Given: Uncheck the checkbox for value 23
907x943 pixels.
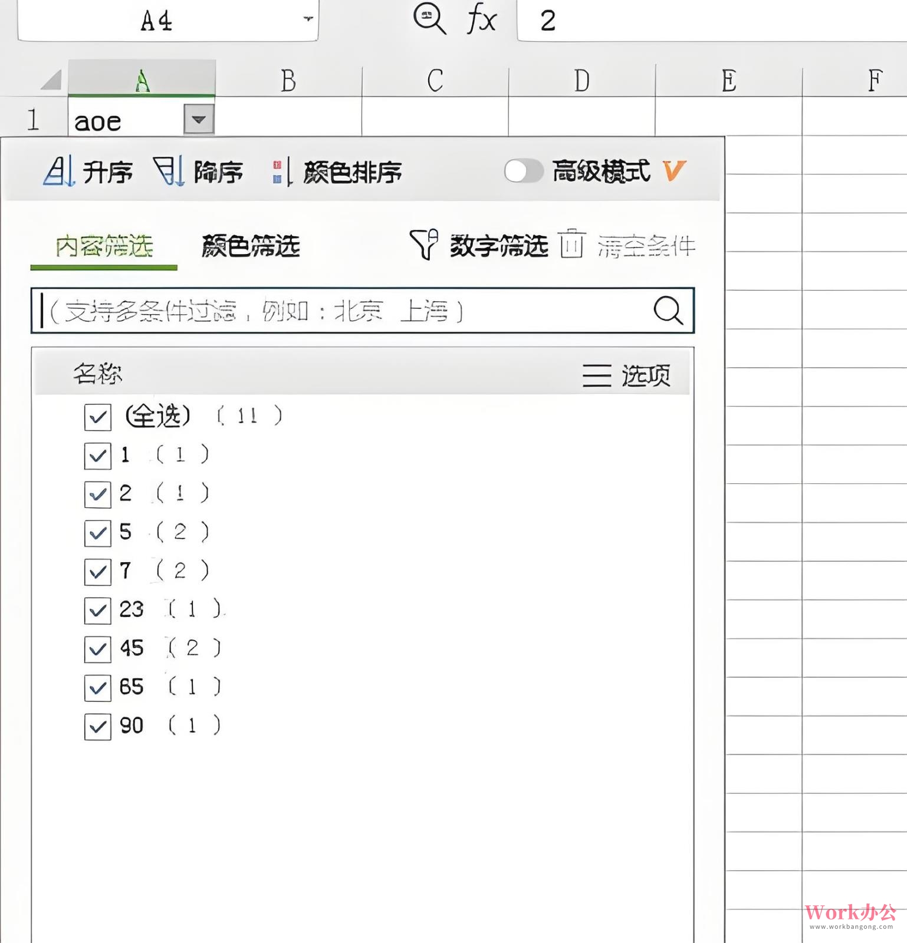Looking at the screenshot, I should click(x=97, y=611).
